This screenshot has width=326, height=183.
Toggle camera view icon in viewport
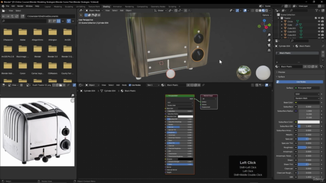click(269, 45)
